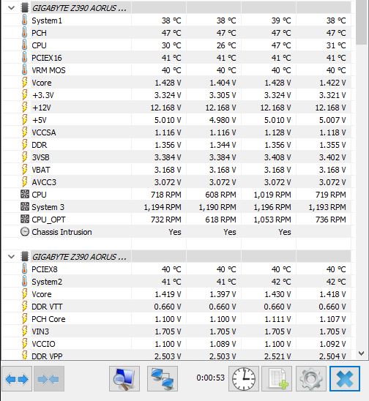The width and height of the screenshot is (369, 401).
Task: Click the thermometer icon beside PCH
Action: [25, 33]
